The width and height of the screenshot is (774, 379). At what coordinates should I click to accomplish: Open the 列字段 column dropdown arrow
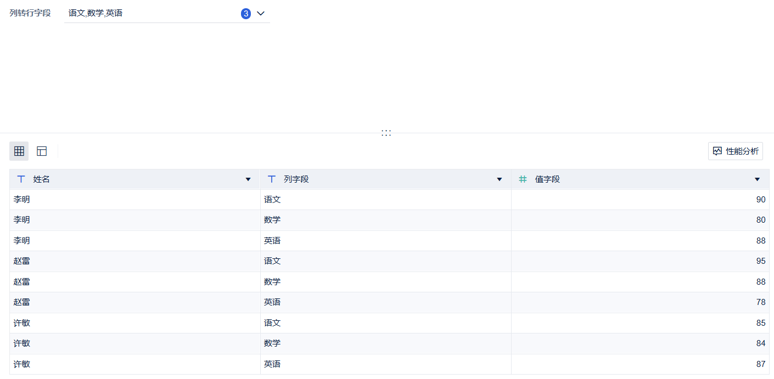point(500,179)
